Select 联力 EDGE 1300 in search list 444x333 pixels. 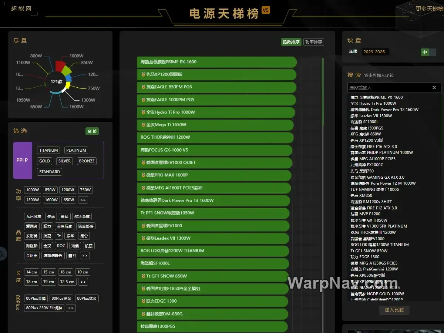[x=365, y=257]
